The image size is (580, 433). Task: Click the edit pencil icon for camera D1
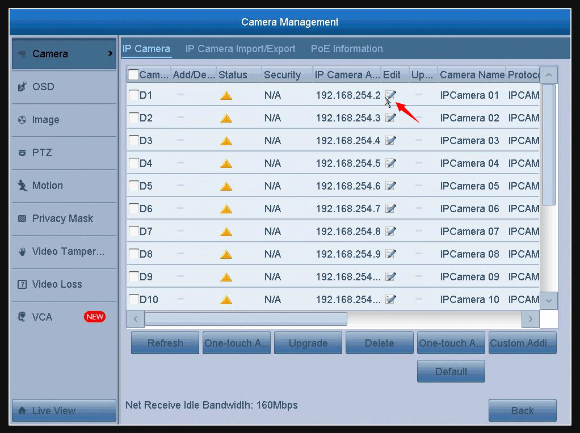390,95
